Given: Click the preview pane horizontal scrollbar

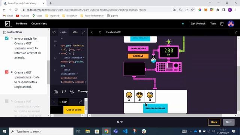Looking at the screenshot, I should [x=157, y=115].
